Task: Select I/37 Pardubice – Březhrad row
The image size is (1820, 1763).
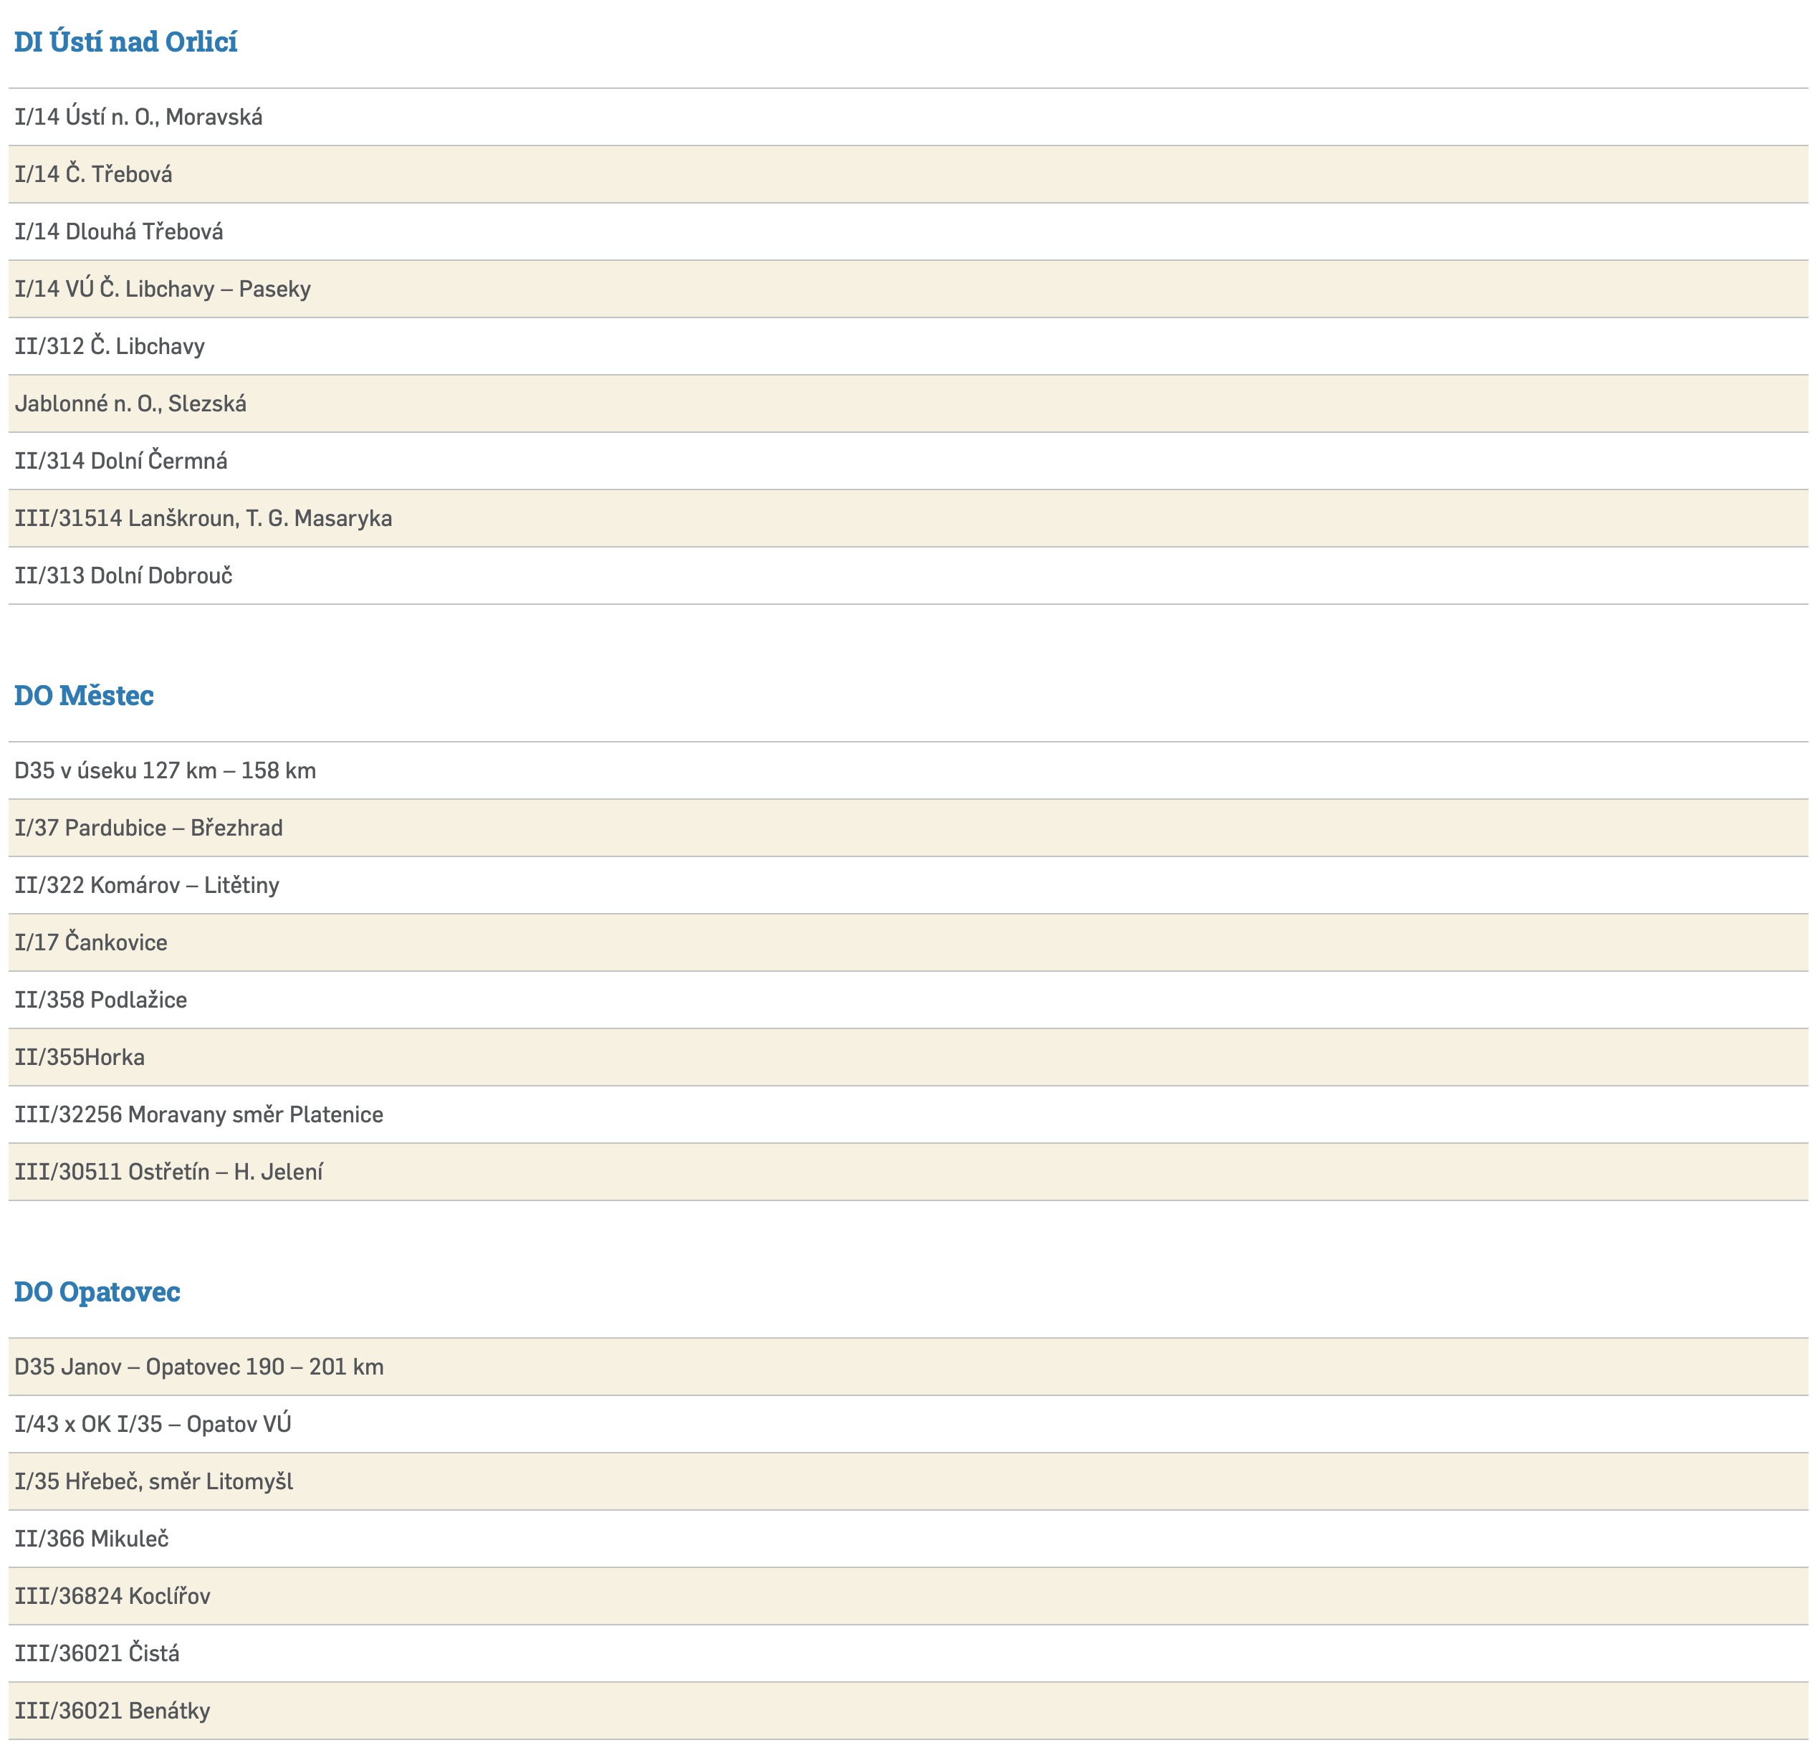Action: (148, 828)
